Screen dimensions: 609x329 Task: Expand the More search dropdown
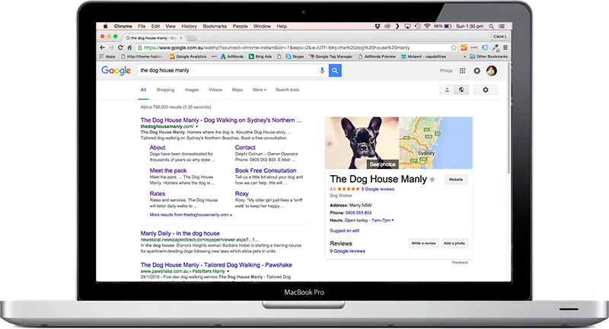260,90
